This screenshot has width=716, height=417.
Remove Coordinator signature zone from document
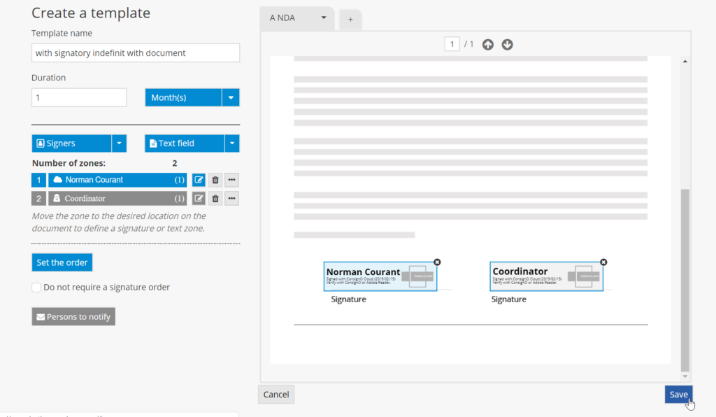[603, 262]
